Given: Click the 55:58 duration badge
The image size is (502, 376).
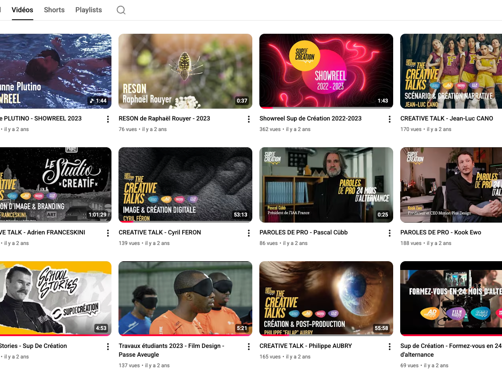Looking at the screenshot, I should 381,328.
